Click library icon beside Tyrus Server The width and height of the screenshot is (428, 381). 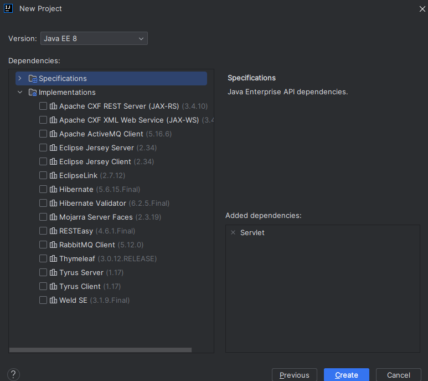(54, 272)
